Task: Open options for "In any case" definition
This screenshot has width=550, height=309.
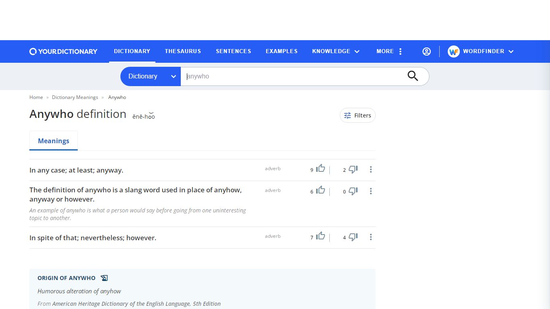Action: click(371, 169)
